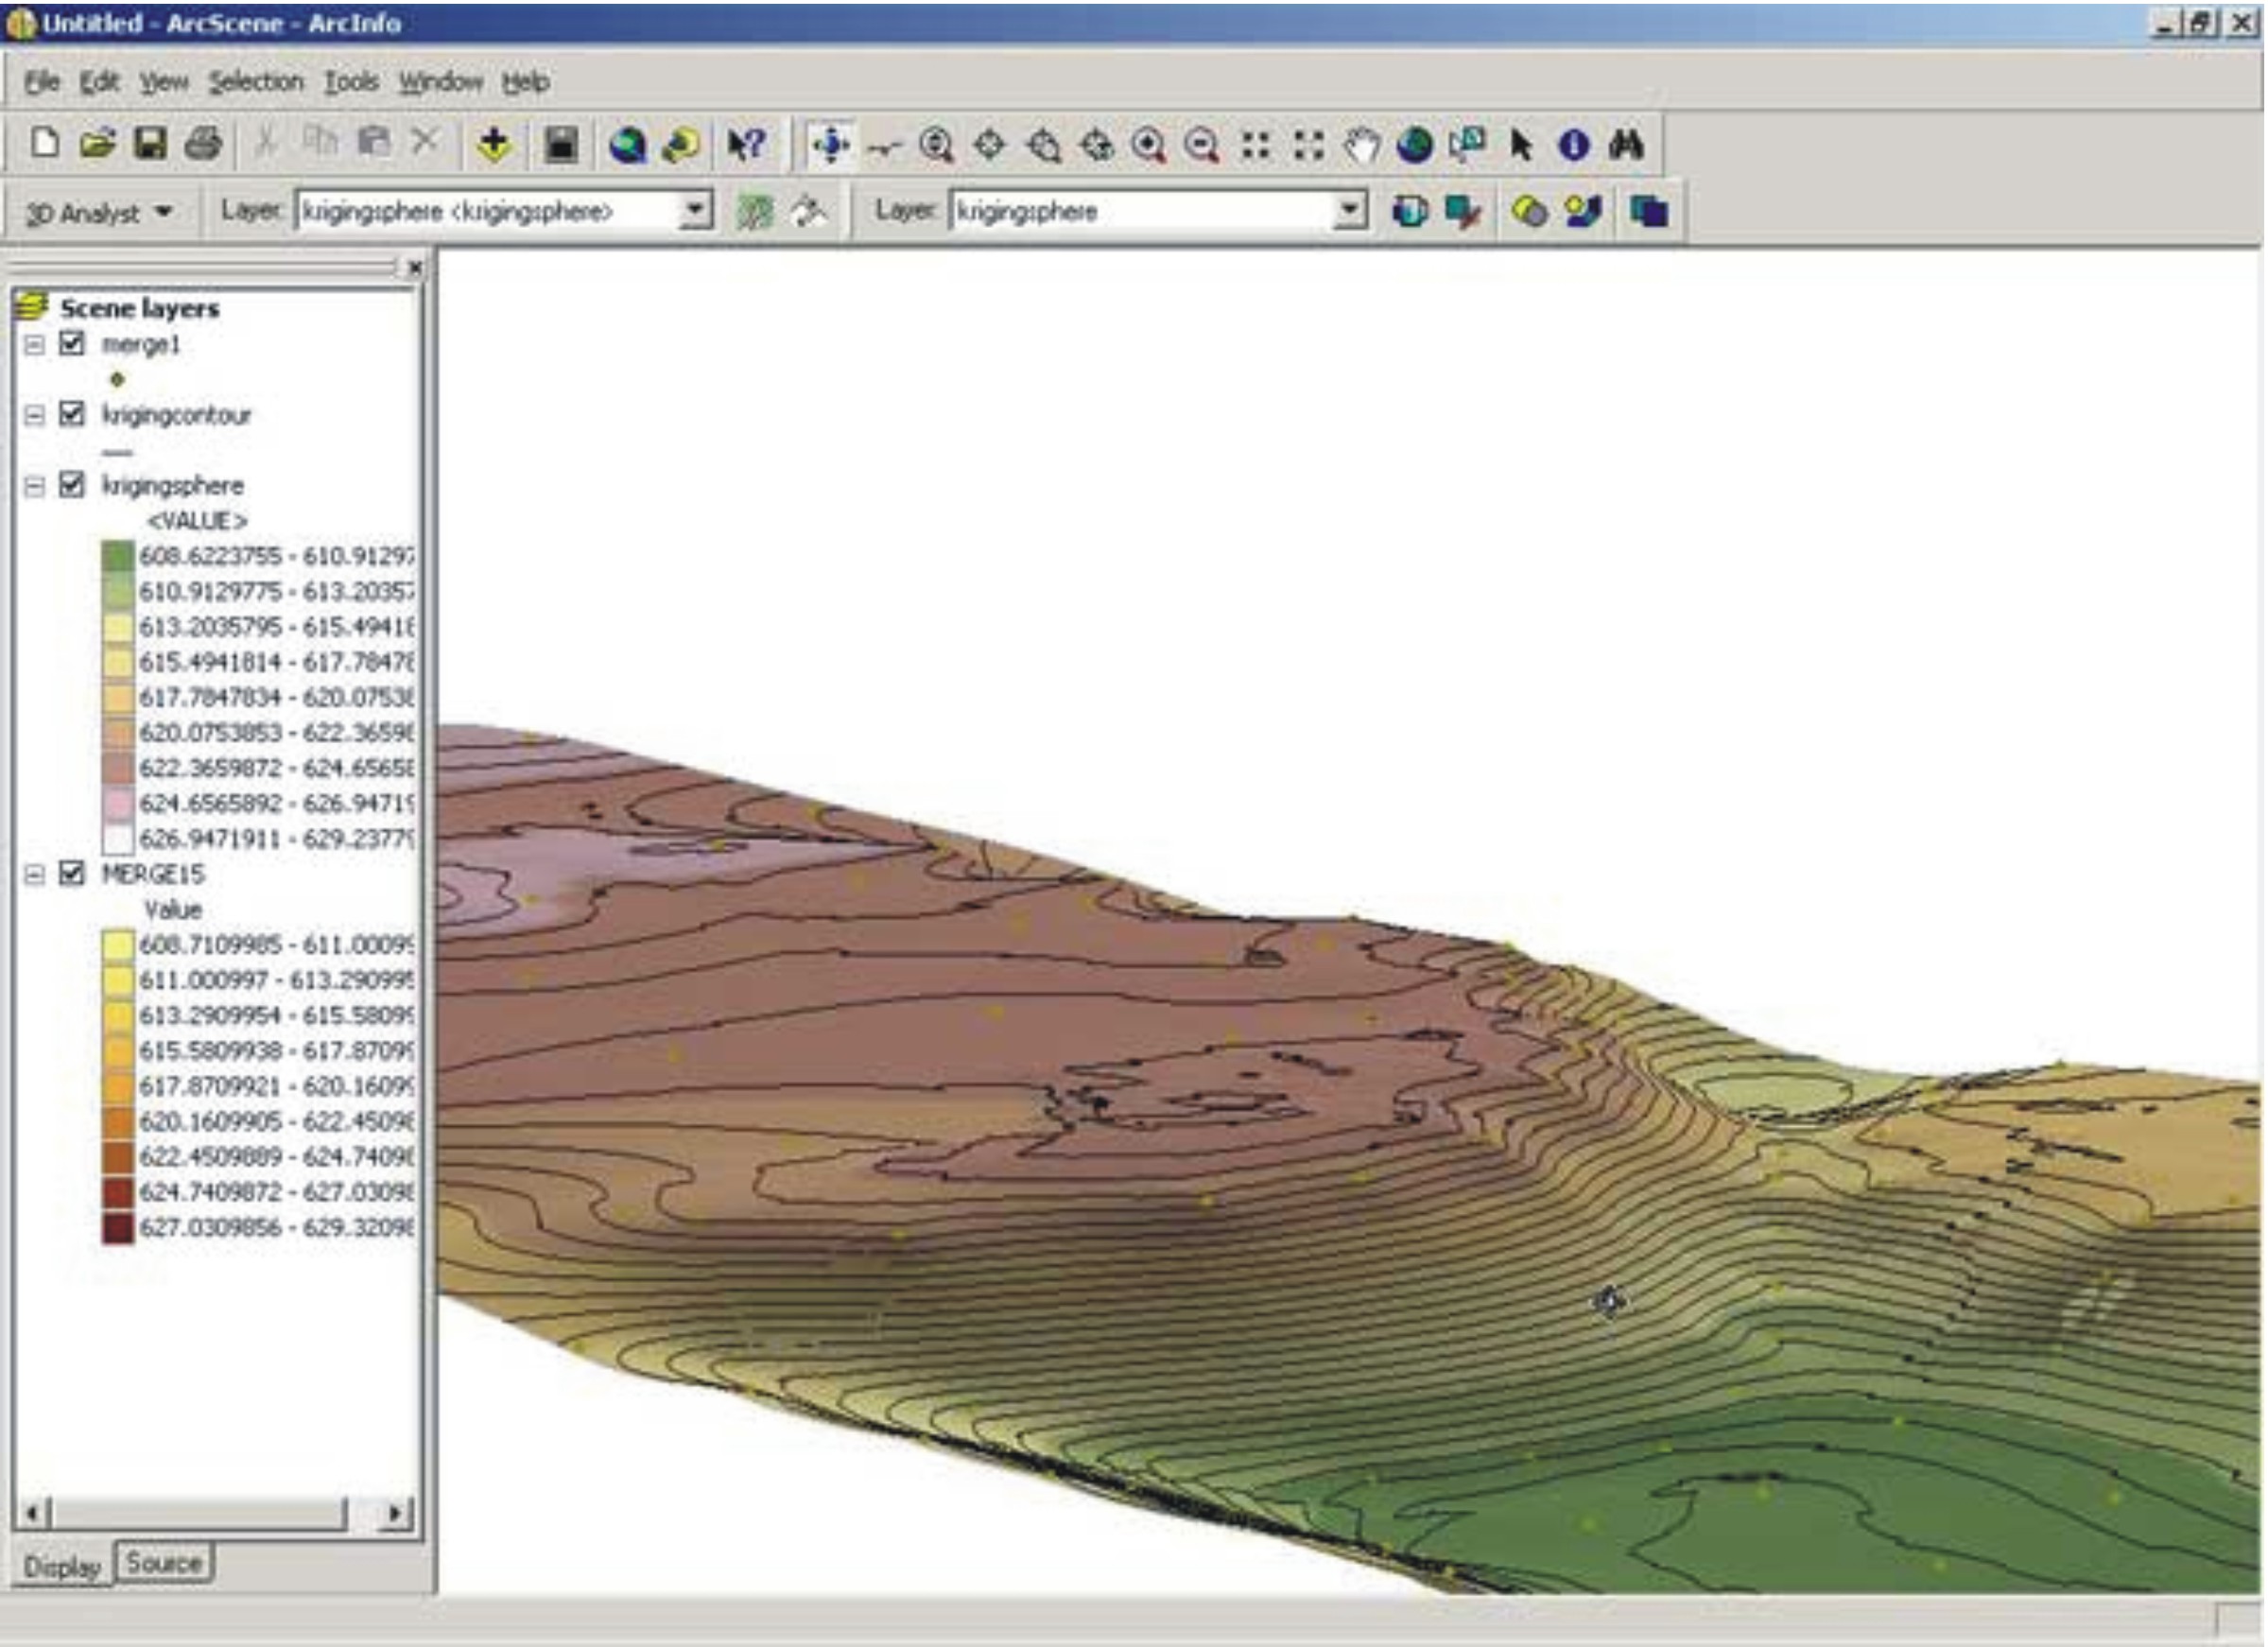
Task: Select the MERGE15 layer name
Action: (153, 874)
